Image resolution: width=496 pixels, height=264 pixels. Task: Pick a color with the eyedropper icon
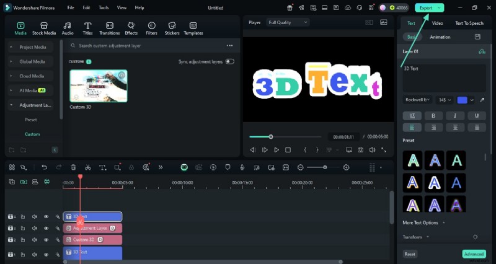(482, 100)
